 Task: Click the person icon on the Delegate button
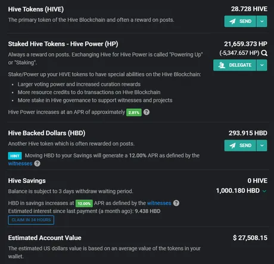tap(222, 65)
